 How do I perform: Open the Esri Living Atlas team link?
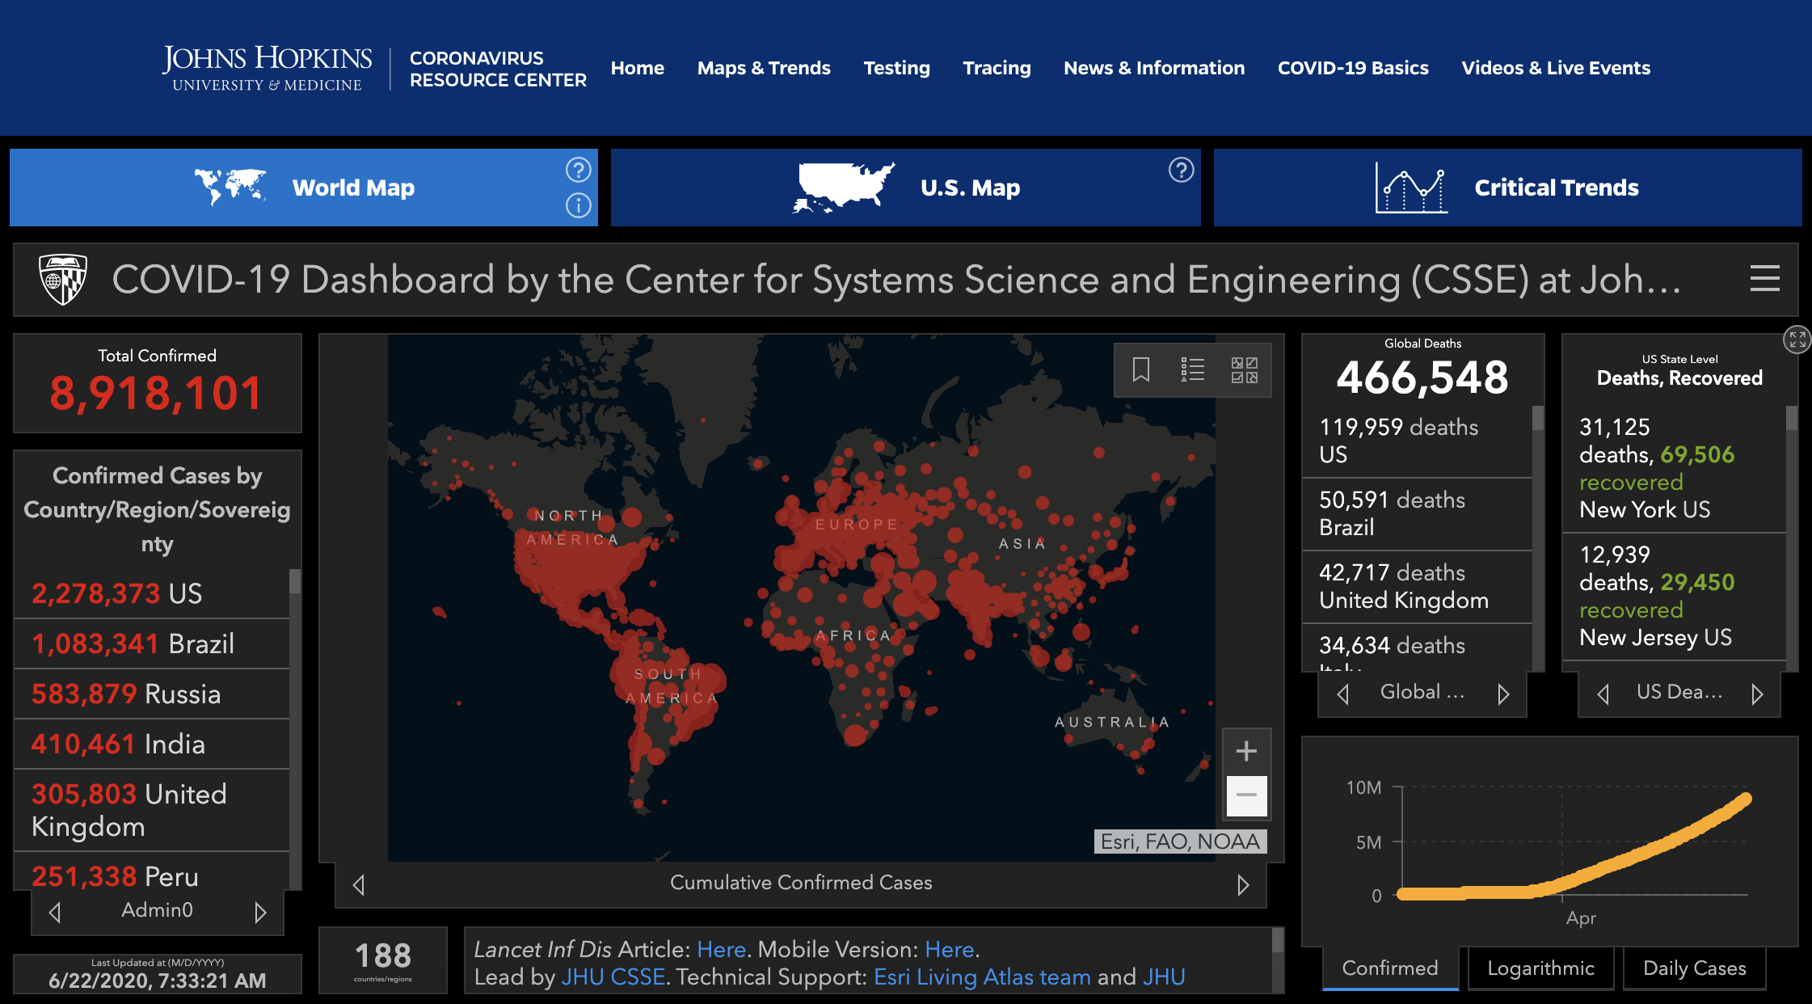[982, 977]
